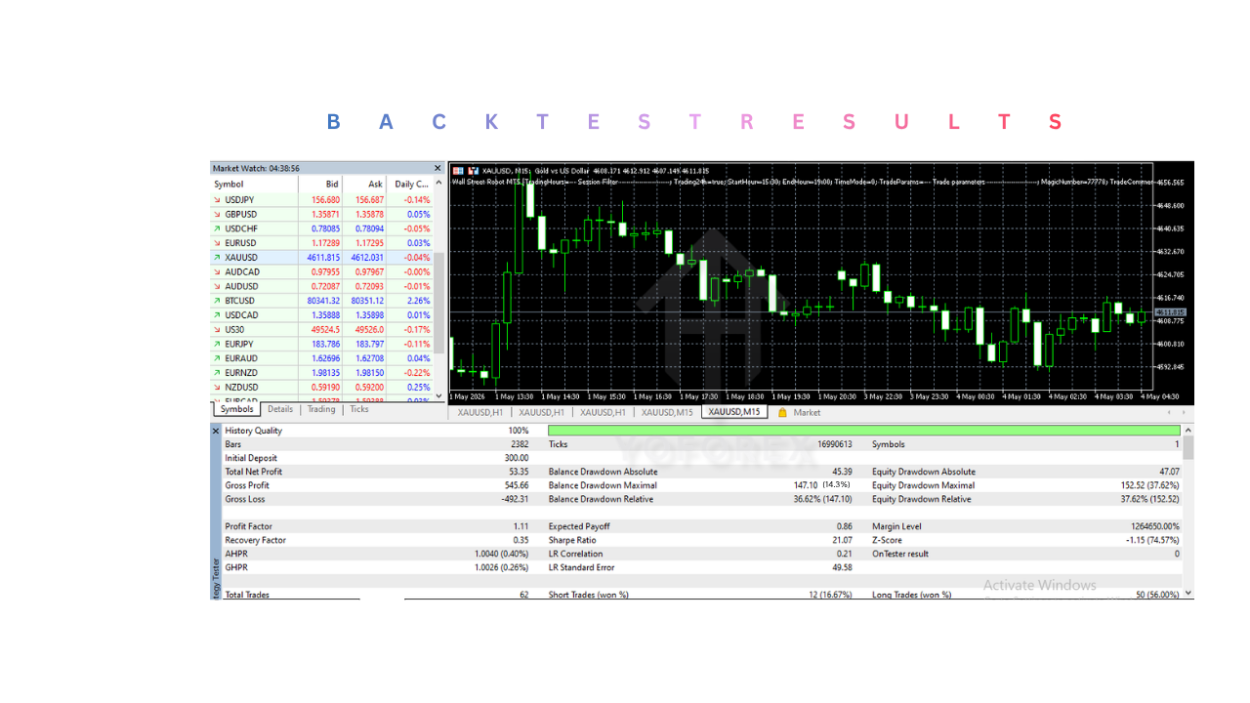Click the up arrow icon beside BTCUSD
1250x703 pixels.
(218, 301)
